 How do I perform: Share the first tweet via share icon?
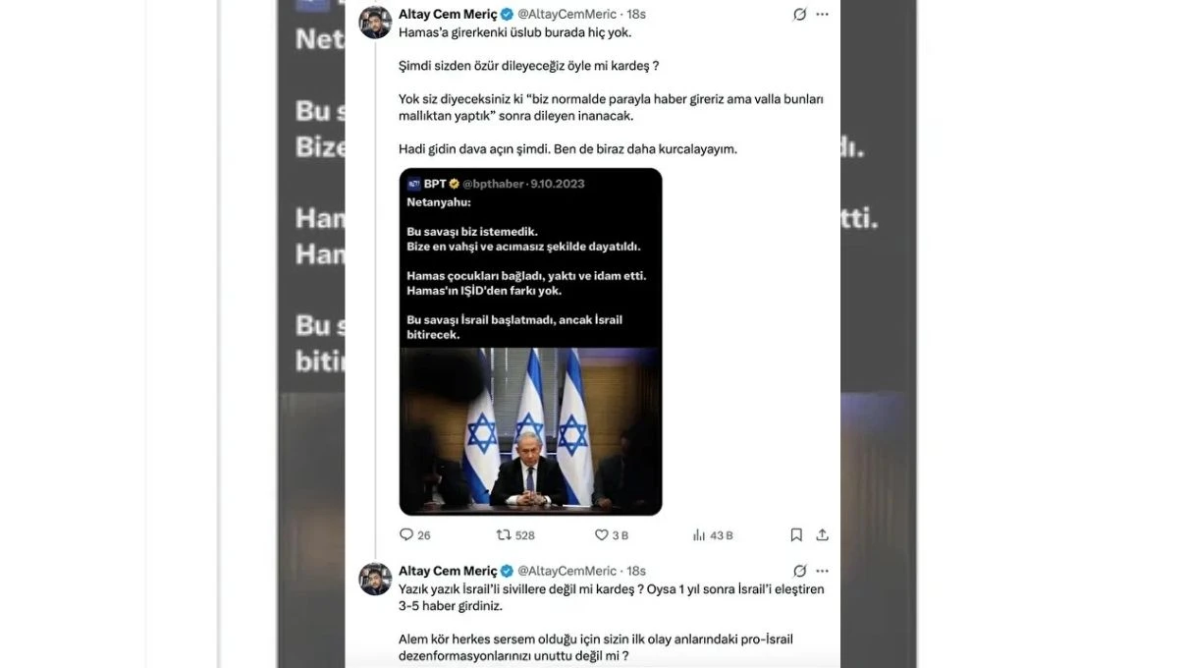point(823,535)
